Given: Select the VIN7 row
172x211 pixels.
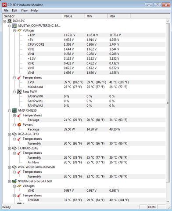Looking at the screenshot, I should pyautogui.click(x=96, y=68).
